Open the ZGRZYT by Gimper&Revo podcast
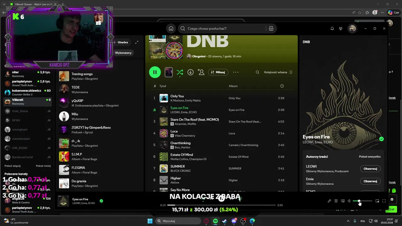 (x=100, y=130)
